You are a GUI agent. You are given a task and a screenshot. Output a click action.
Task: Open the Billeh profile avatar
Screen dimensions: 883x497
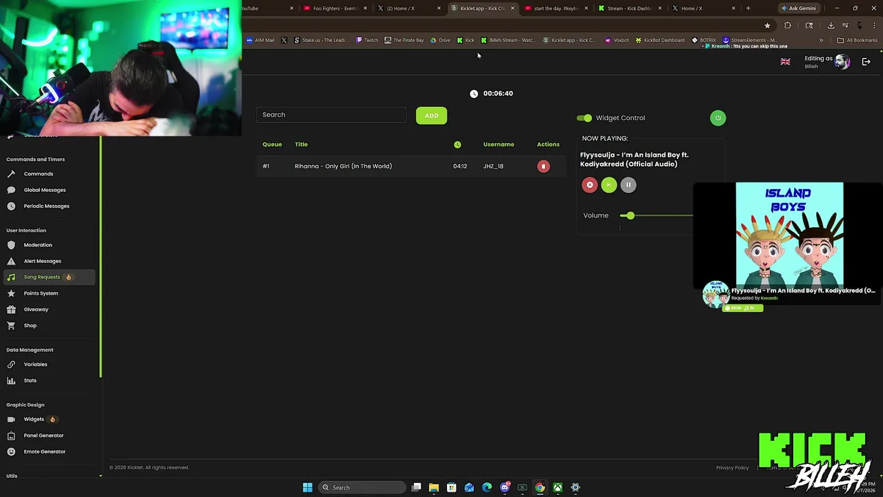[x=842, y=61]
